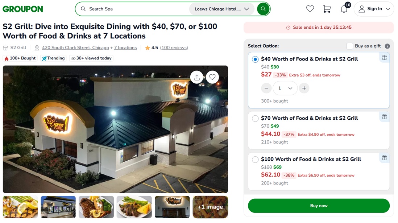Click gift icon on $100 option
Screen dimensions: 398x223
click(x=384, y=158)
